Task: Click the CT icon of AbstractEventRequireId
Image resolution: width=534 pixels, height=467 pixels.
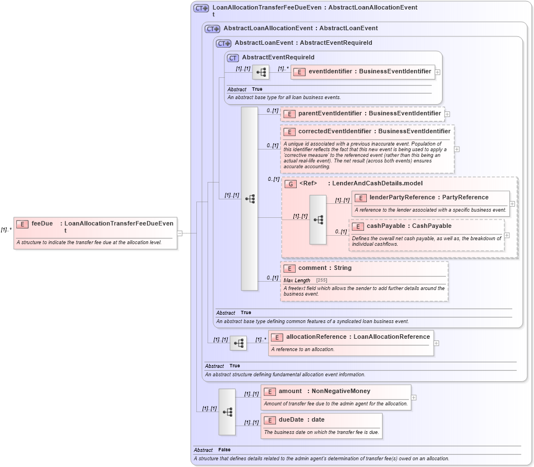Action: click(x=232, y=57)
